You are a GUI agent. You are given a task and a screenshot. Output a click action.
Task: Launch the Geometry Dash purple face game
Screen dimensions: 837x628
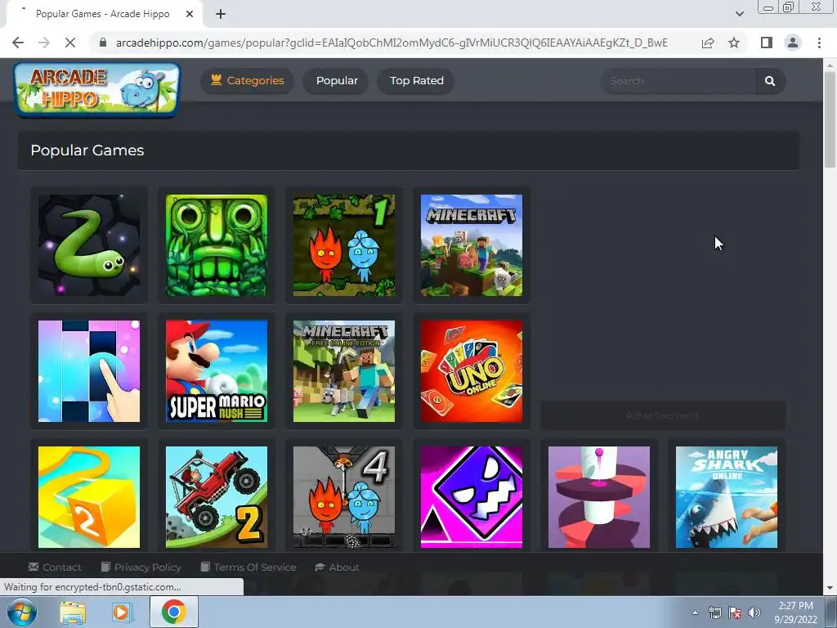(x=472, y=497)
